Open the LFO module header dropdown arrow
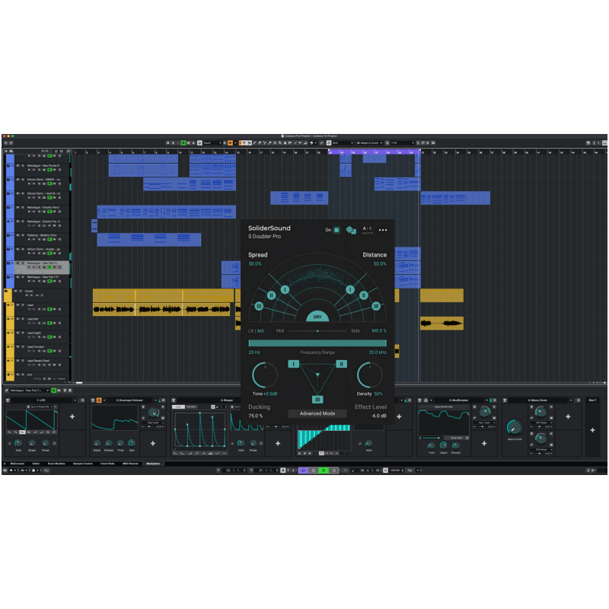This screenshot has width=609, height=609. coord(75,400)
